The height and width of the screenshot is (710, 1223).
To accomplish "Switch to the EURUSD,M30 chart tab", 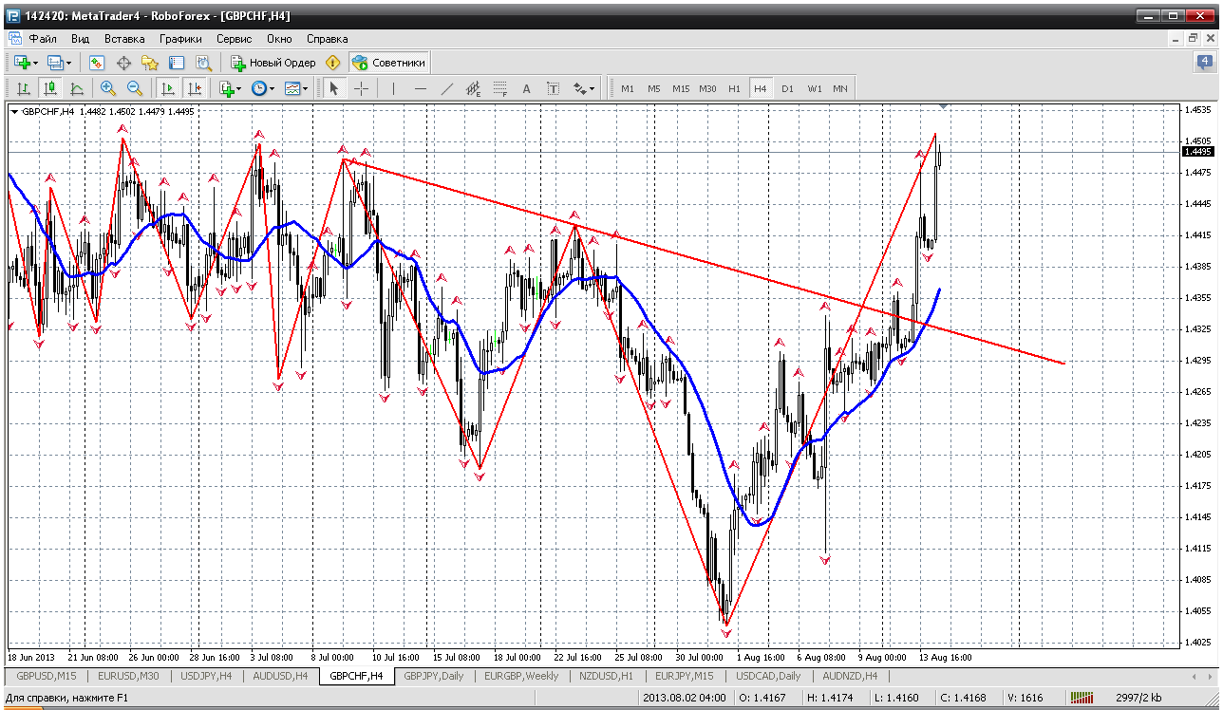I will 127,676.
